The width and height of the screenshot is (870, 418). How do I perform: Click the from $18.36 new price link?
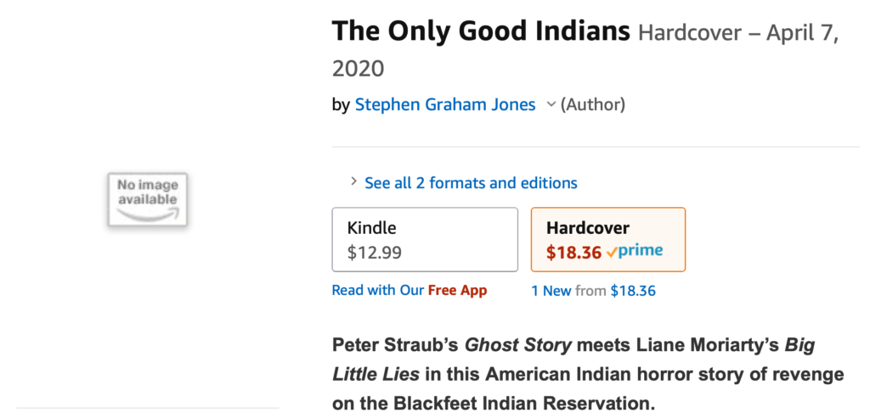(x=633, y=291)
